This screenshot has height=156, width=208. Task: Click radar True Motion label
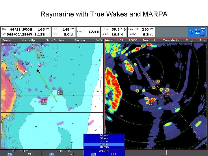(x=172, y=40)
